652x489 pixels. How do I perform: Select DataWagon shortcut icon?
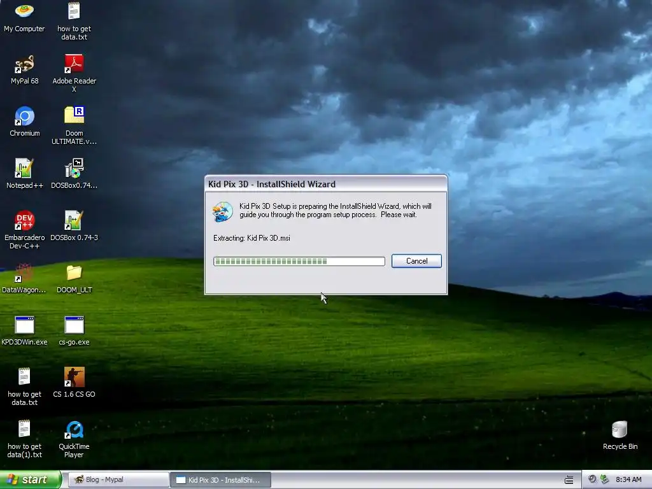coord(24,279)
